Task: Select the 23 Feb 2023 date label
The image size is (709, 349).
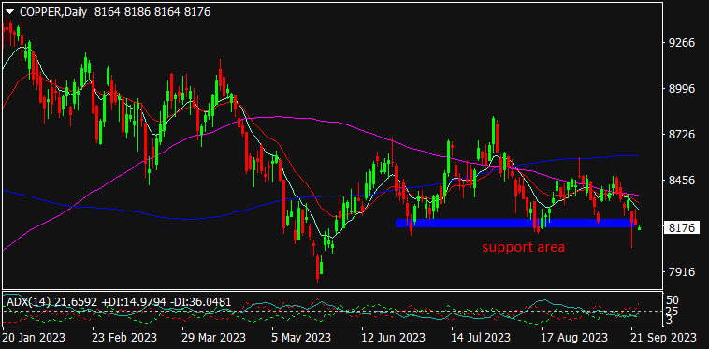Action: point(125,337)
